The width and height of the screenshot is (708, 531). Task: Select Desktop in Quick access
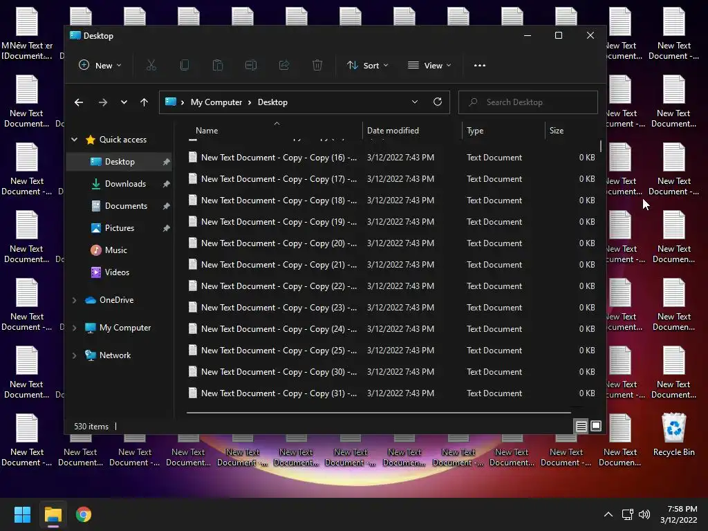coord(119,162)
